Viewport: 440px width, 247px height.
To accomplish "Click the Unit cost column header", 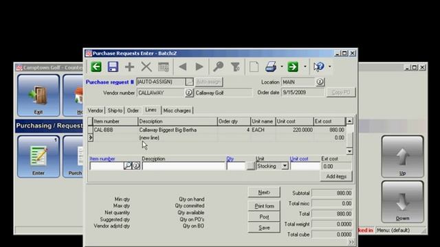I will (294, 121).
